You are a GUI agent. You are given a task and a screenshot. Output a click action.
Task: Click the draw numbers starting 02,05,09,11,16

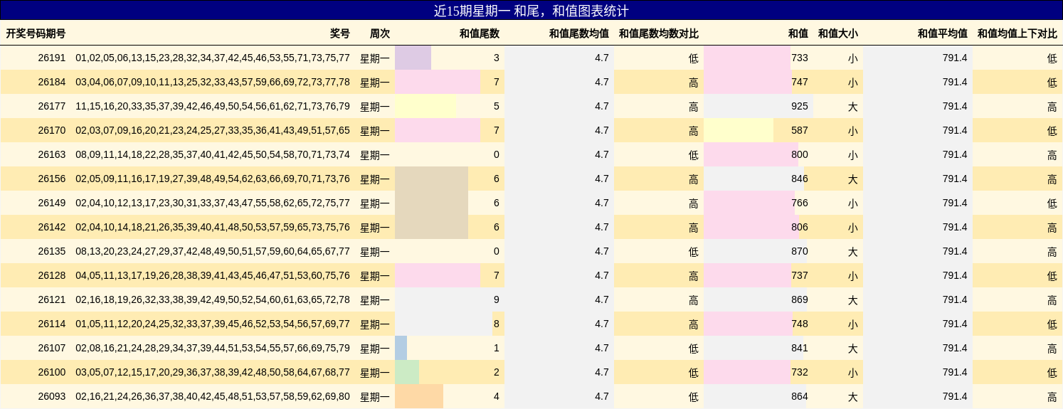click(x=213, y=179)
